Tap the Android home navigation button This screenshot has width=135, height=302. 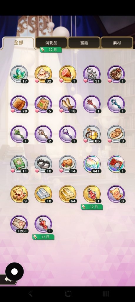pos(68,294)
